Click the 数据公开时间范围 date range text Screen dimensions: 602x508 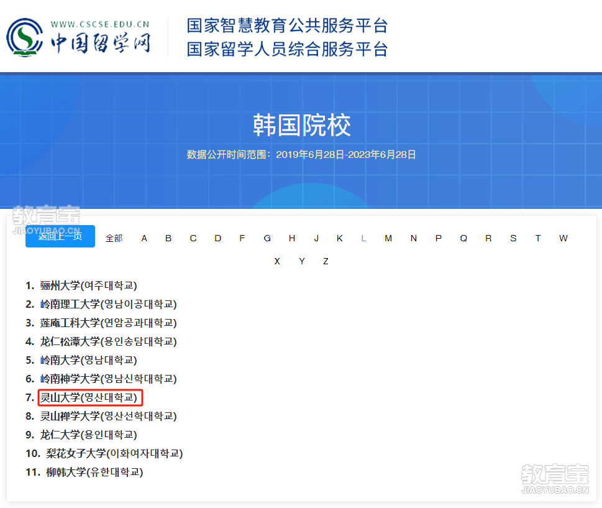(301, 154)
